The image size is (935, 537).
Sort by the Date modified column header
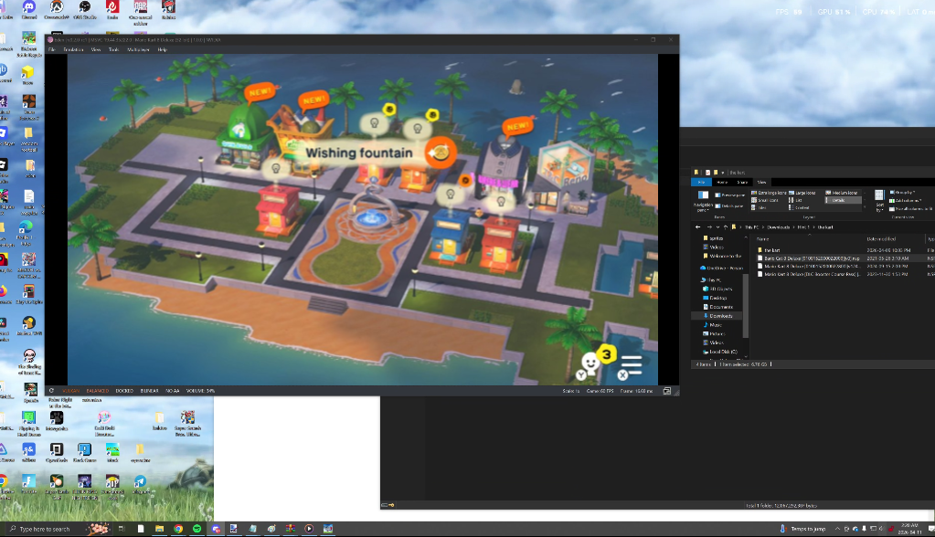click(x=883, y=239)
